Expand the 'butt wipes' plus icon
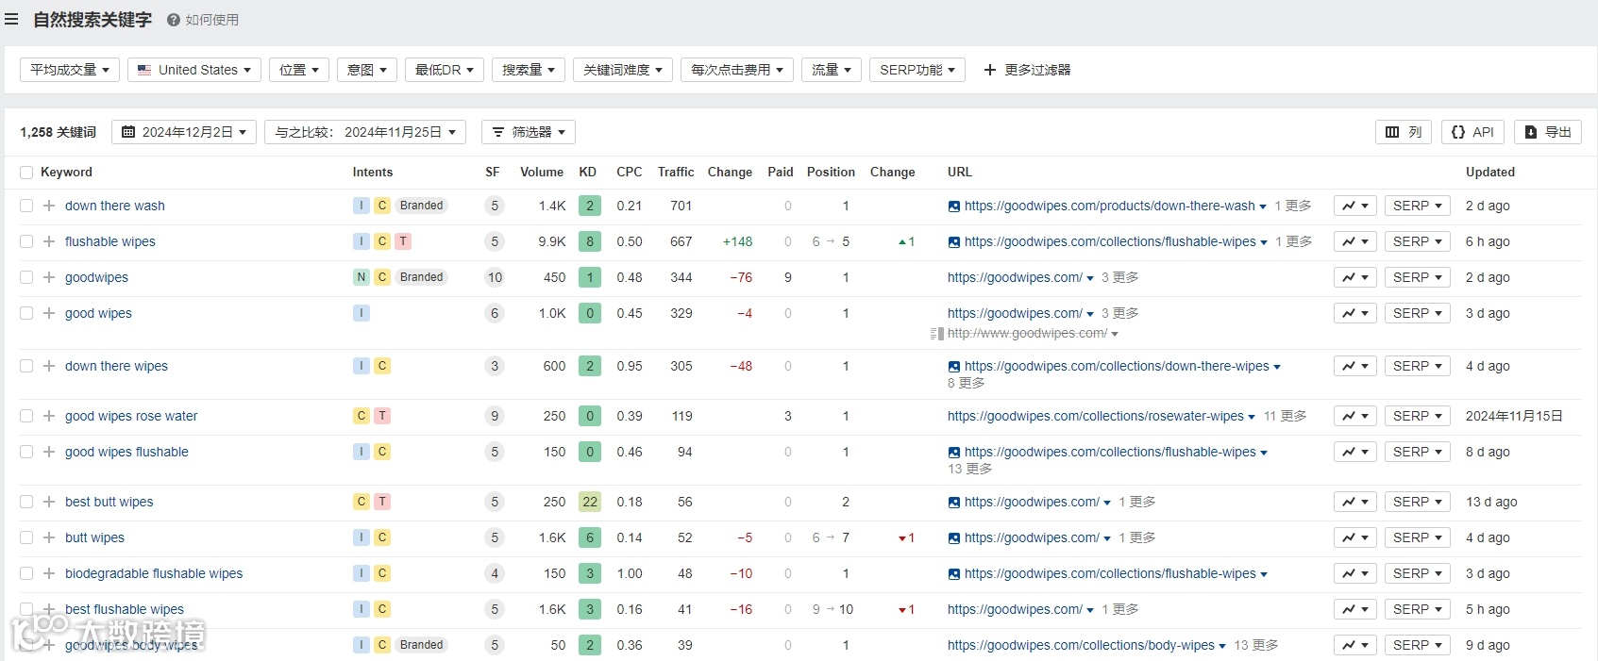Image resolution: width=1598 pixels, height=661 pixels. coord(49,537)
